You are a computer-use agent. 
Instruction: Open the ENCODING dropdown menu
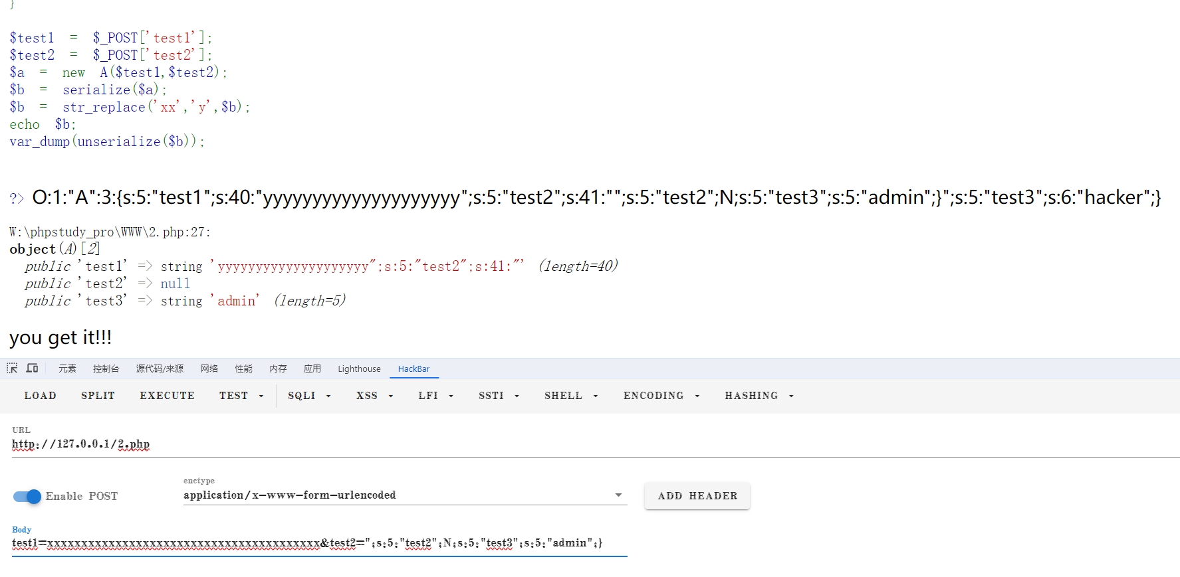(661, 396)
